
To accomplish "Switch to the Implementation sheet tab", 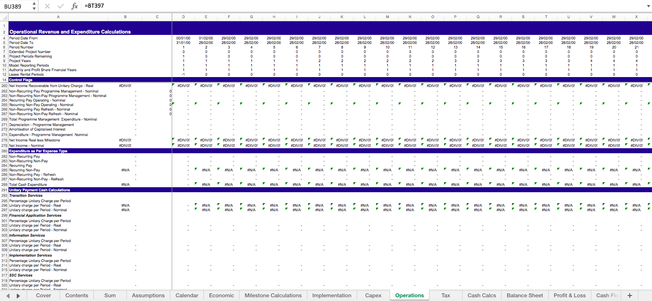I will point(332,295).
